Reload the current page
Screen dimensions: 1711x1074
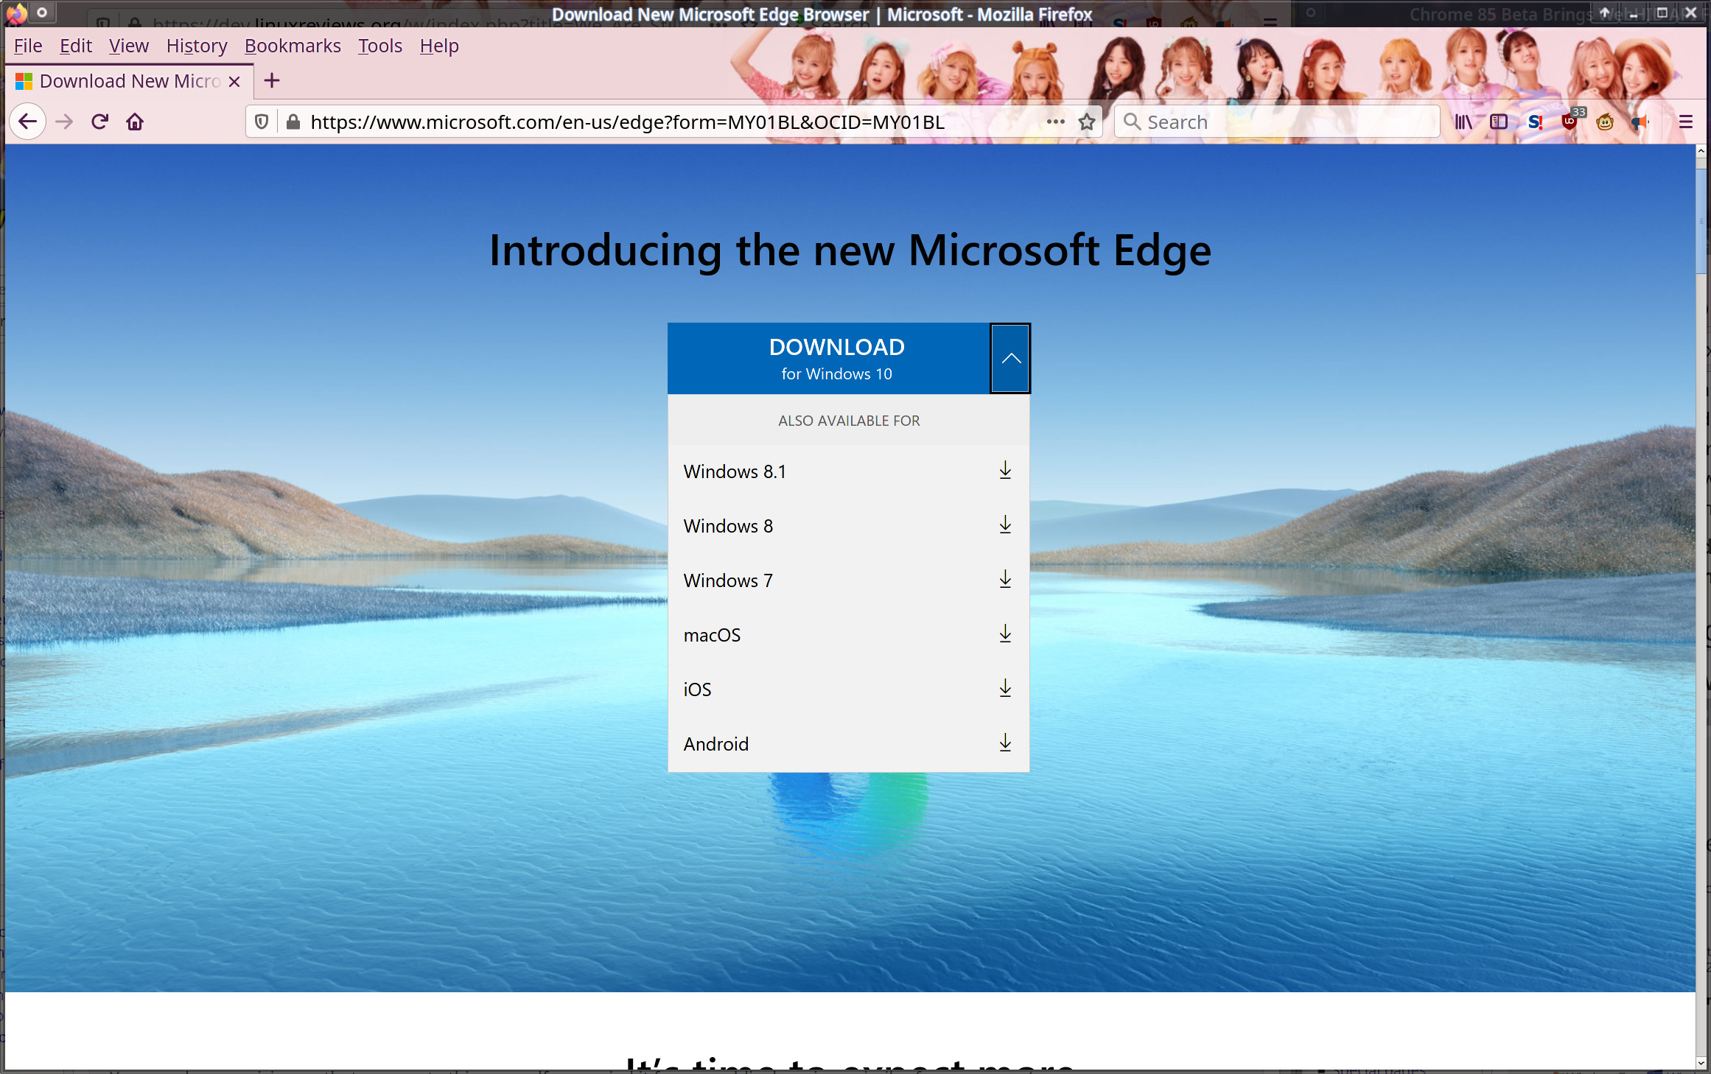click(x=99, y=122)
